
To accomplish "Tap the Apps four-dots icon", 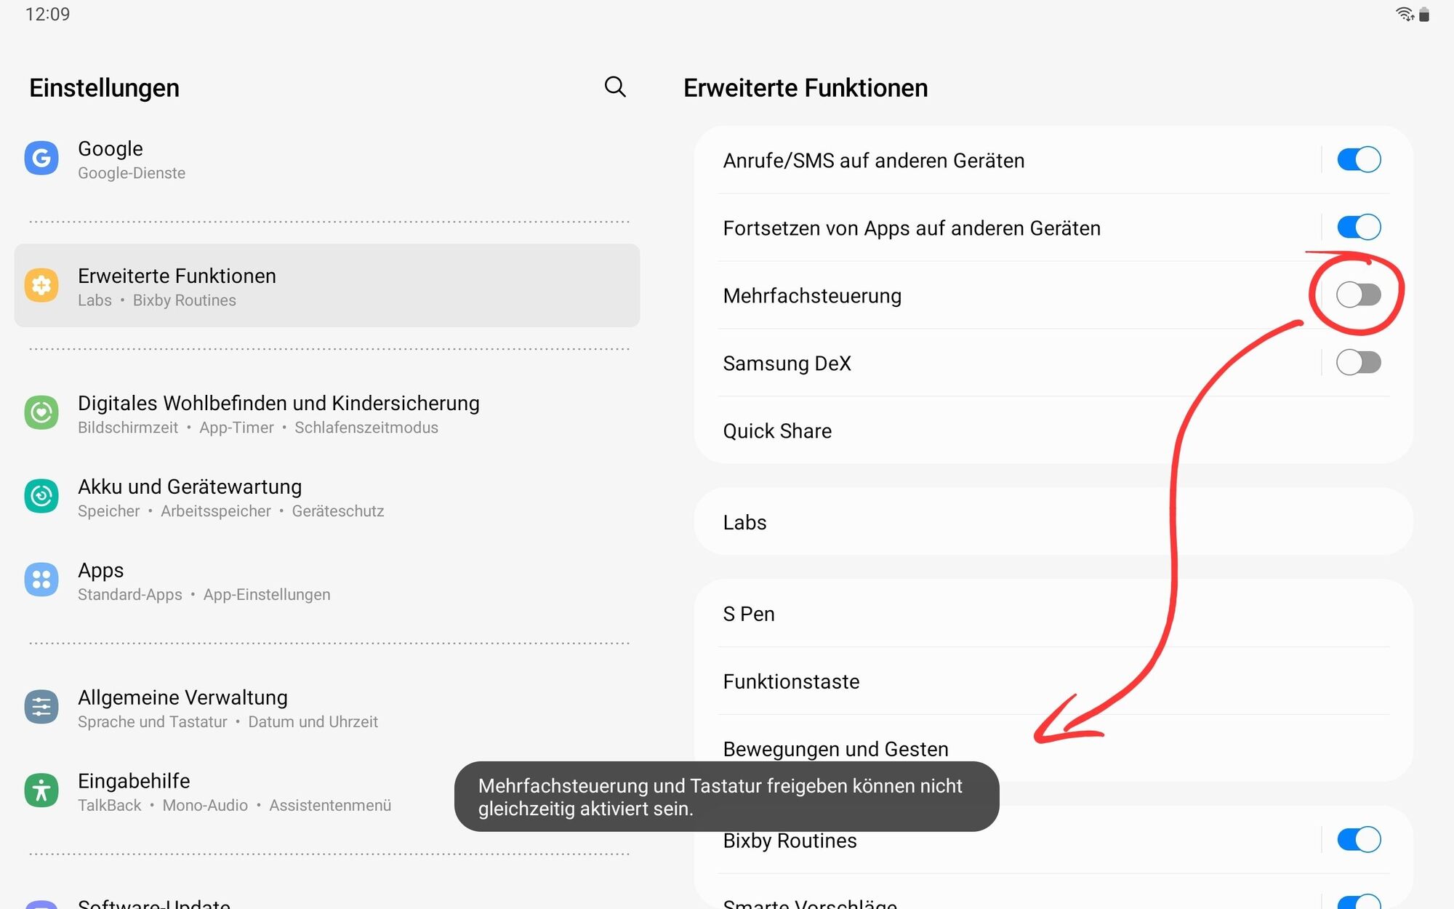I will 41,580.
